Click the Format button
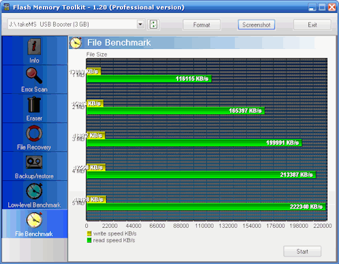The height and width of the screenshot is (264, 339). click(201, 24)
